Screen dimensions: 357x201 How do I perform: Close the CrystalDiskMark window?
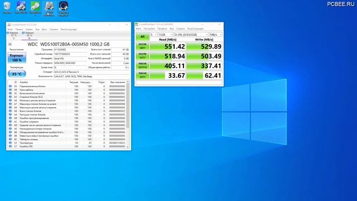point(219,24)
